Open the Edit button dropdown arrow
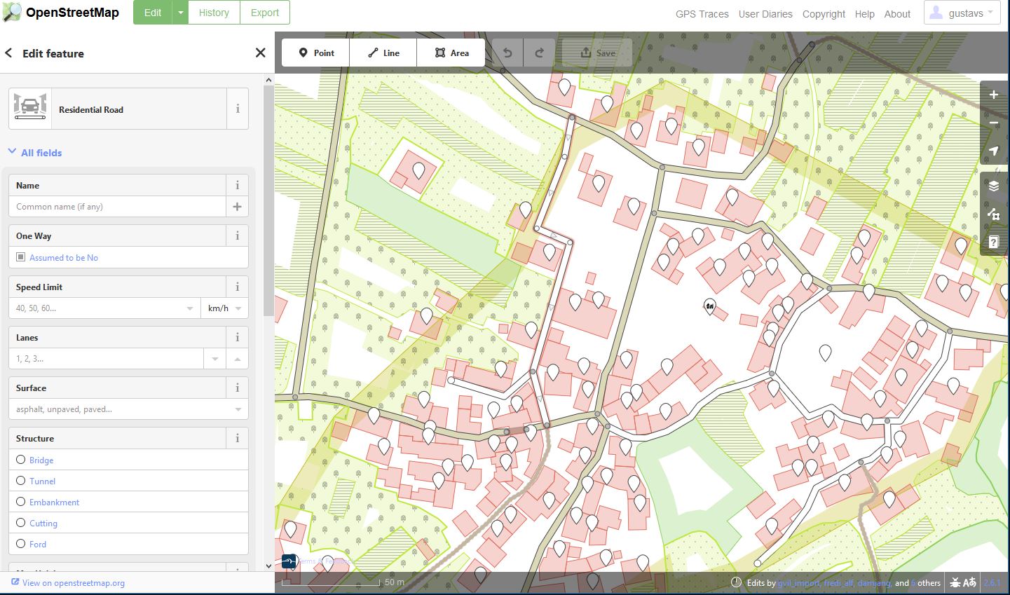Viewport: 1010px width, 595px height. click(180, 13)
